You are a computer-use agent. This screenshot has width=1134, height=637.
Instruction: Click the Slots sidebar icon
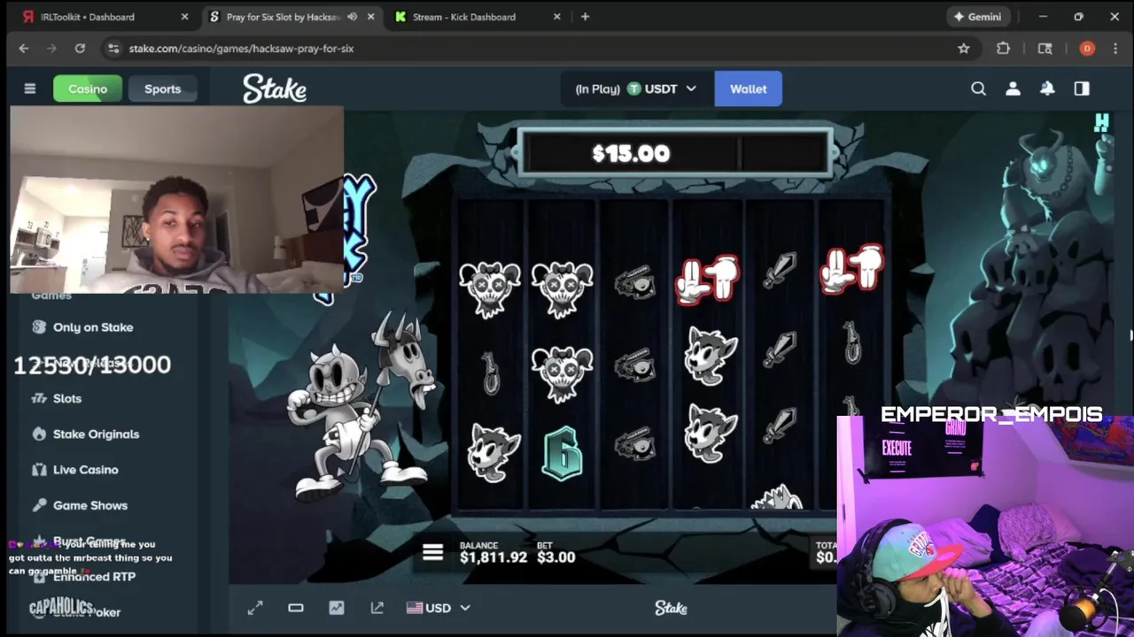tap(39, 398)
